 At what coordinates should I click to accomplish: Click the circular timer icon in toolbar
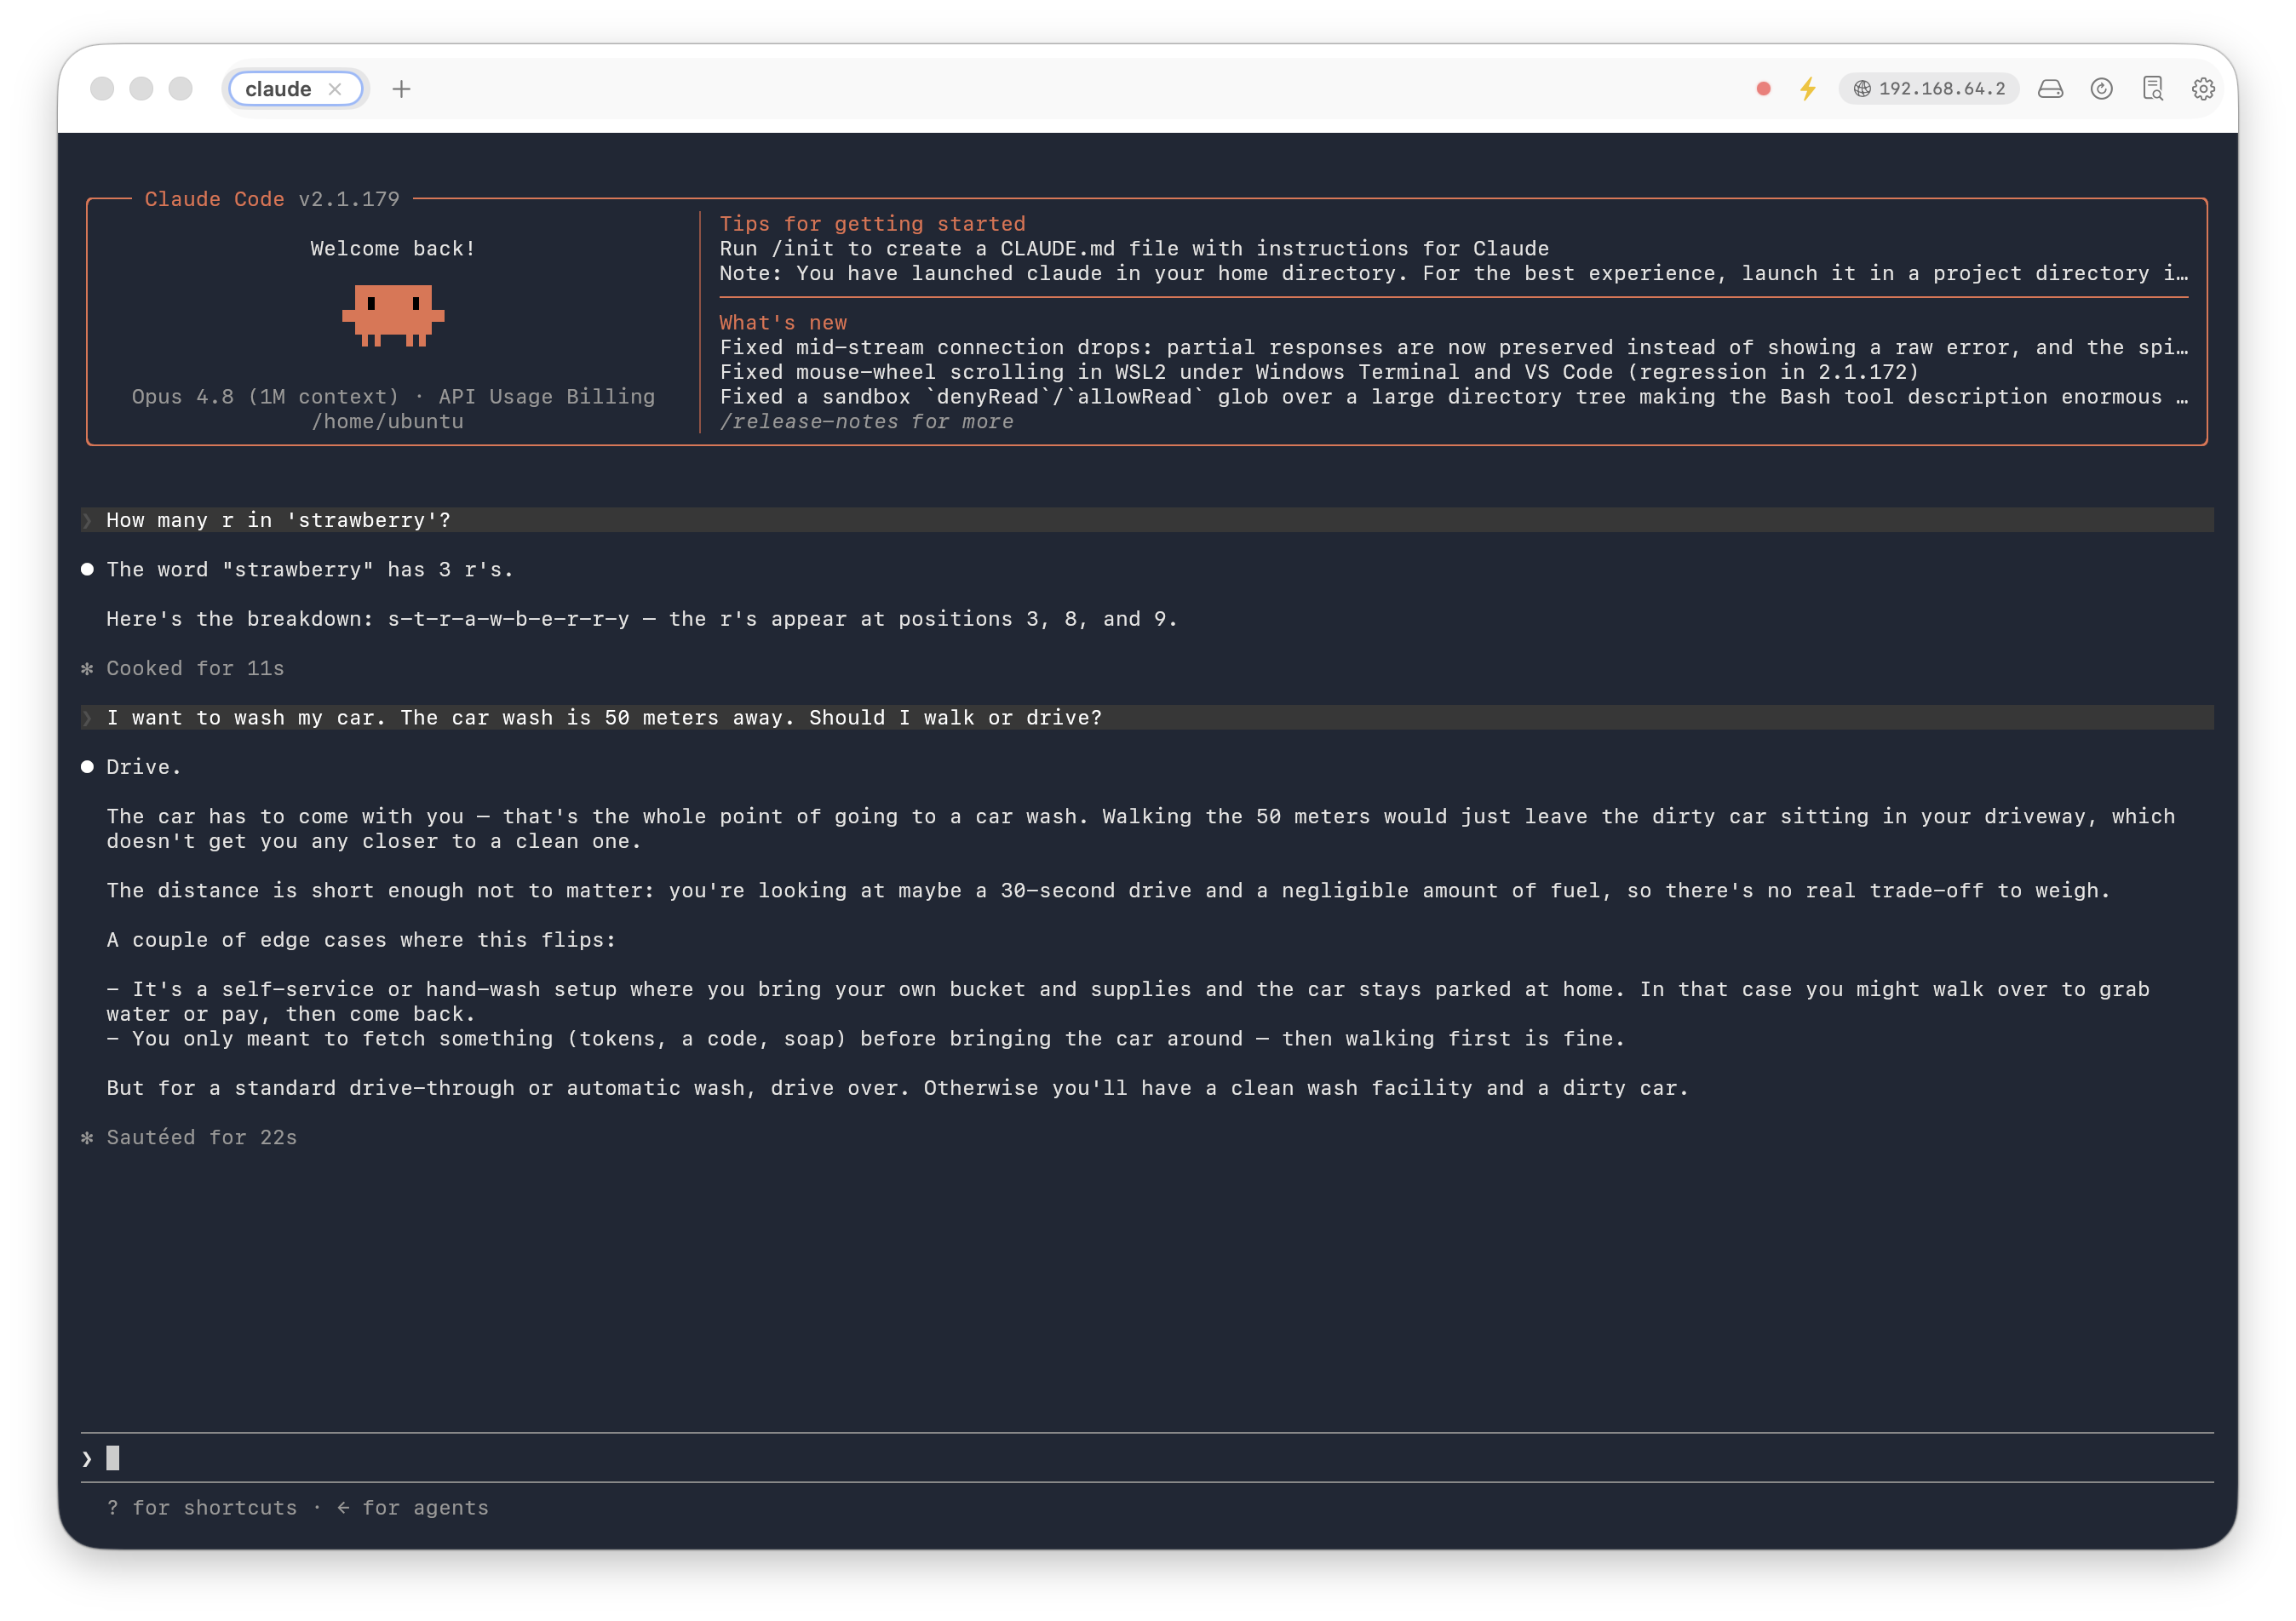[x=2101, y=89]
